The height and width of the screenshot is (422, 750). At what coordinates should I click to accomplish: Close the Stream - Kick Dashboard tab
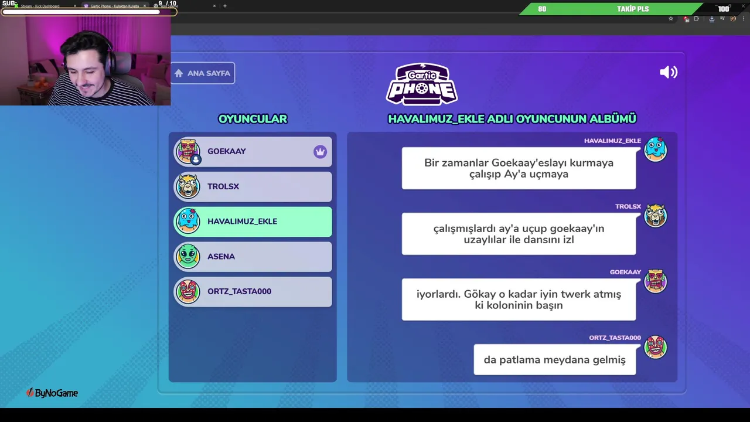[75, 6]
